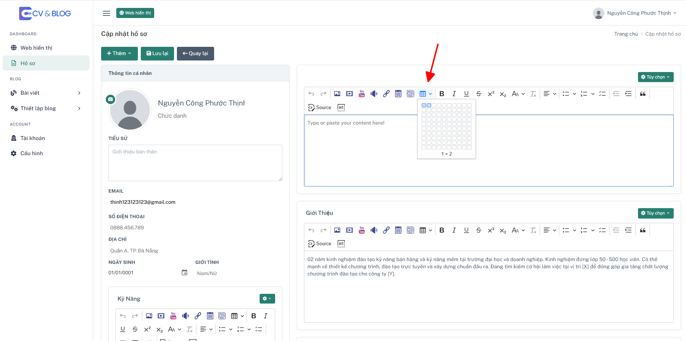Apply superscript in top editor
The width and height of the screenshot is (686, 341).
point(491,94)
